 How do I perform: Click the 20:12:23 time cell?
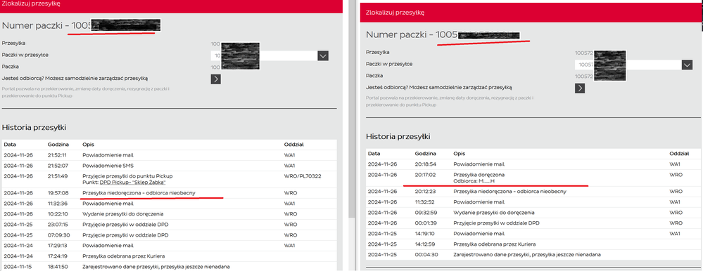tap(426, 192)
